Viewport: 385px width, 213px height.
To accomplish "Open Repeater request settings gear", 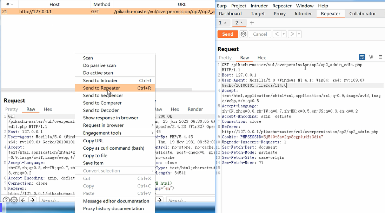I will pos(243,34).
